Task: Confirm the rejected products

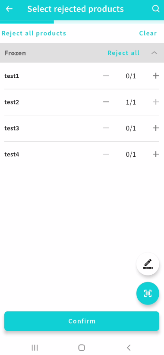Action: (82, 321)
